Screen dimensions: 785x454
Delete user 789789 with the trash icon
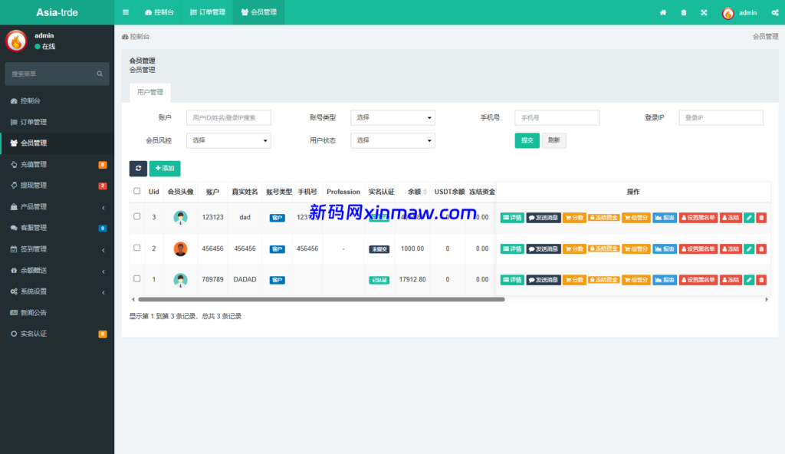point(761,280)
